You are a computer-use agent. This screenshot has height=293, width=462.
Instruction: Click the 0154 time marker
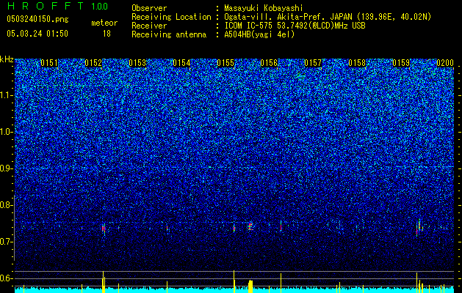click(x=181, y=63)
